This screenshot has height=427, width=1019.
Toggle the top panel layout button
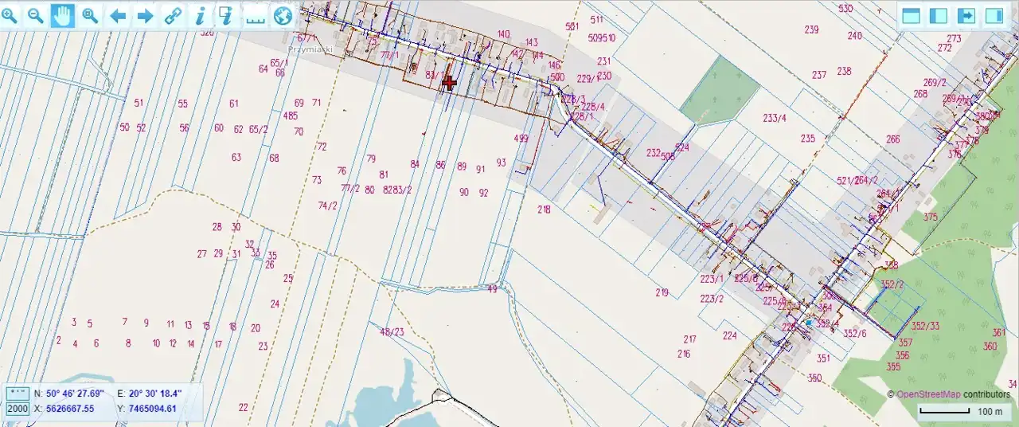click(x=911, y=16)
